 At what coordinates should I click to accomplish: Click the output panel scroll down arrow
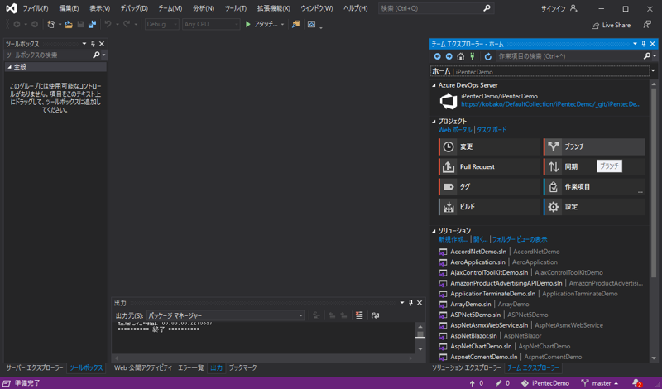coord(420,349)
